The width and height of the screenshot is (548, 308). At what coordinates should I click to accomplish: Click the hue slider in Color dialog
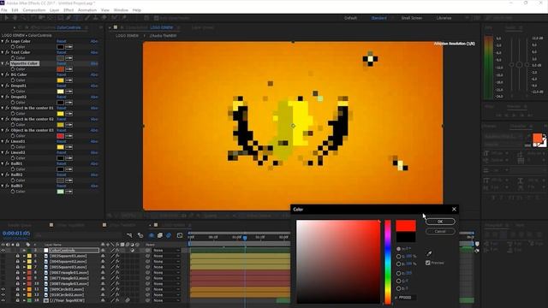pyautogui.click(x=388, y=262)
